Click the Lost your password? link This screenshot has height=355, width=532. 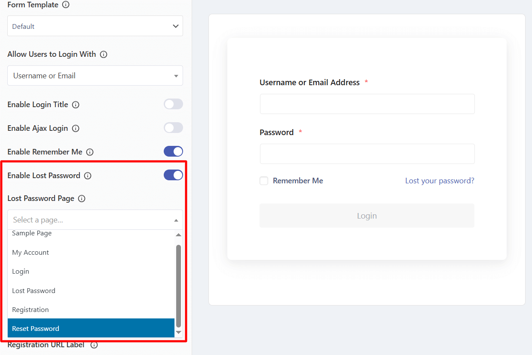coord(440,181)
